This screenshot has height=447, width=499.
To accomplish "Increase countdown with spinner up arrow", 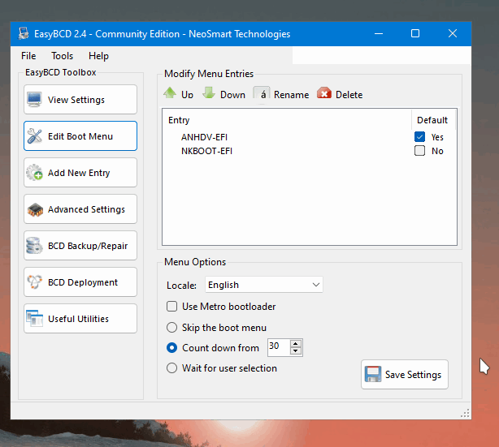I will (296, 344).
